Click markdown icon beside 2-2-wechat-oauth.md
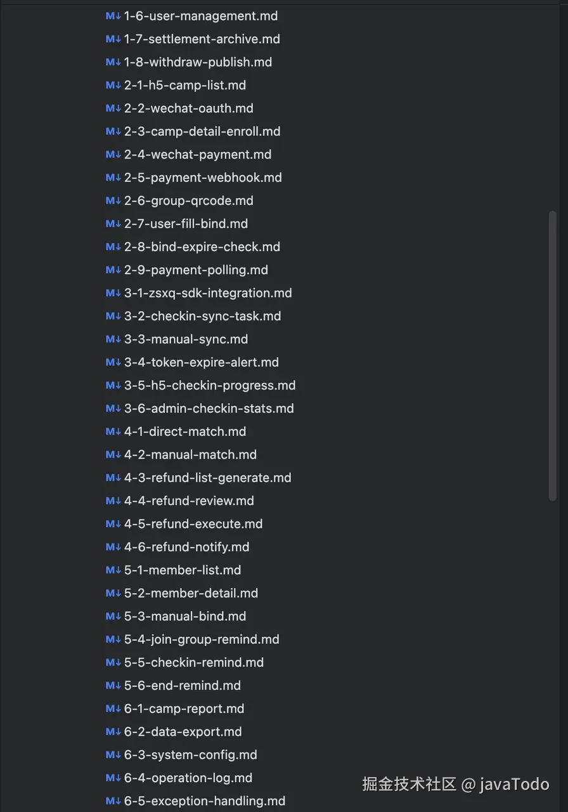This screenshot has height=812, width=568. pyautogui.click(x=113, y=108)
